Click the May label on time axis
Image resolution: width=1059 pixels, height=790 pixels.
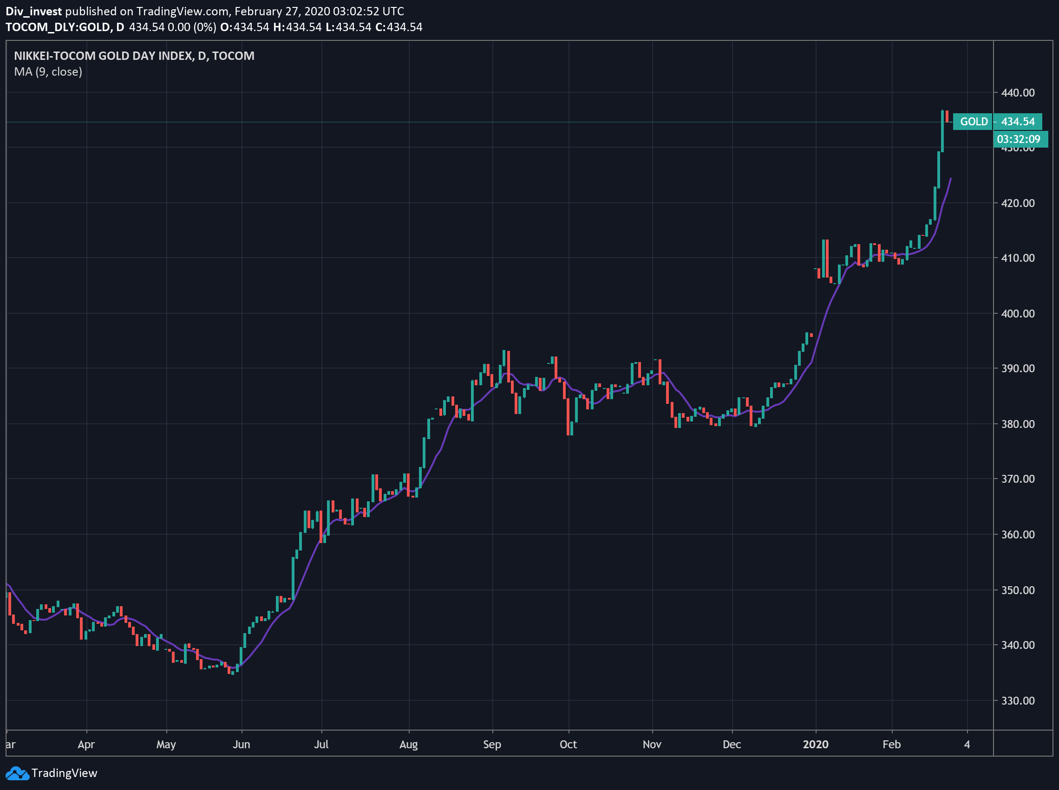tap(166, 745)
